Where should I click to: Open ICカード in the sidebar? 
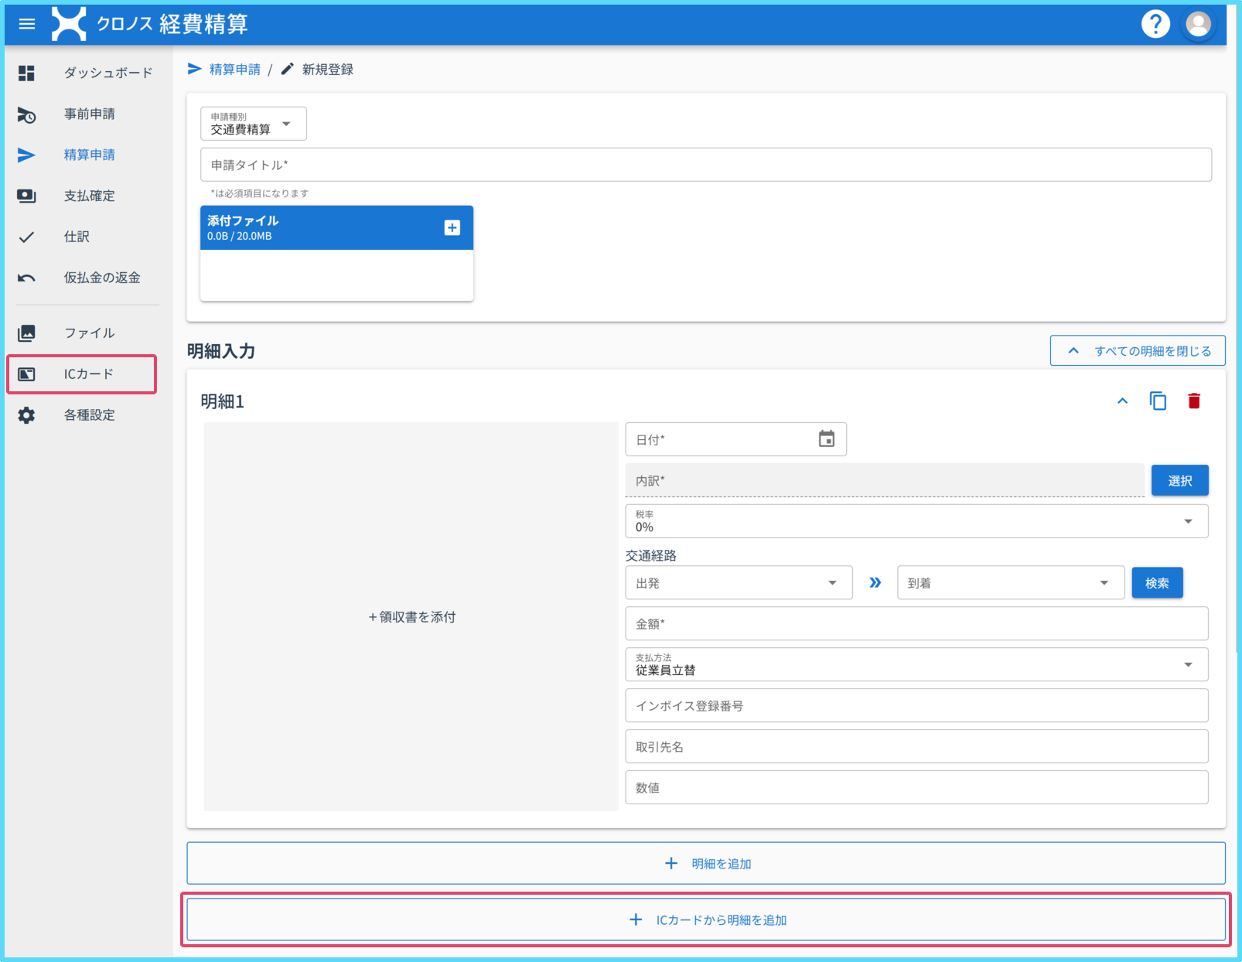88,374
